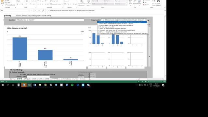
Task: Click the add new sheet plus icon
Action: pos(90,79)
